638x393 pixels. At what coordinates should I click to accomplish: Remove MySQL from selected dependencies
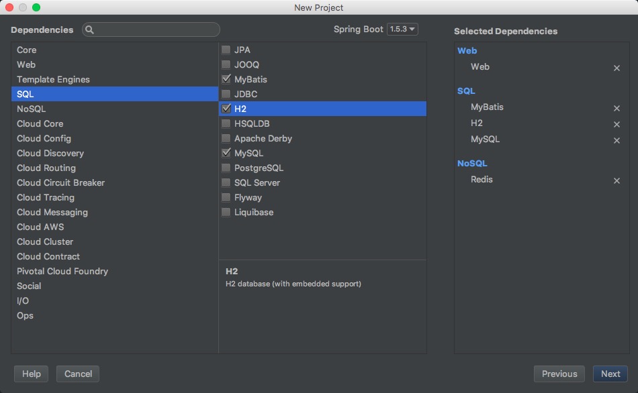point(617,140)
